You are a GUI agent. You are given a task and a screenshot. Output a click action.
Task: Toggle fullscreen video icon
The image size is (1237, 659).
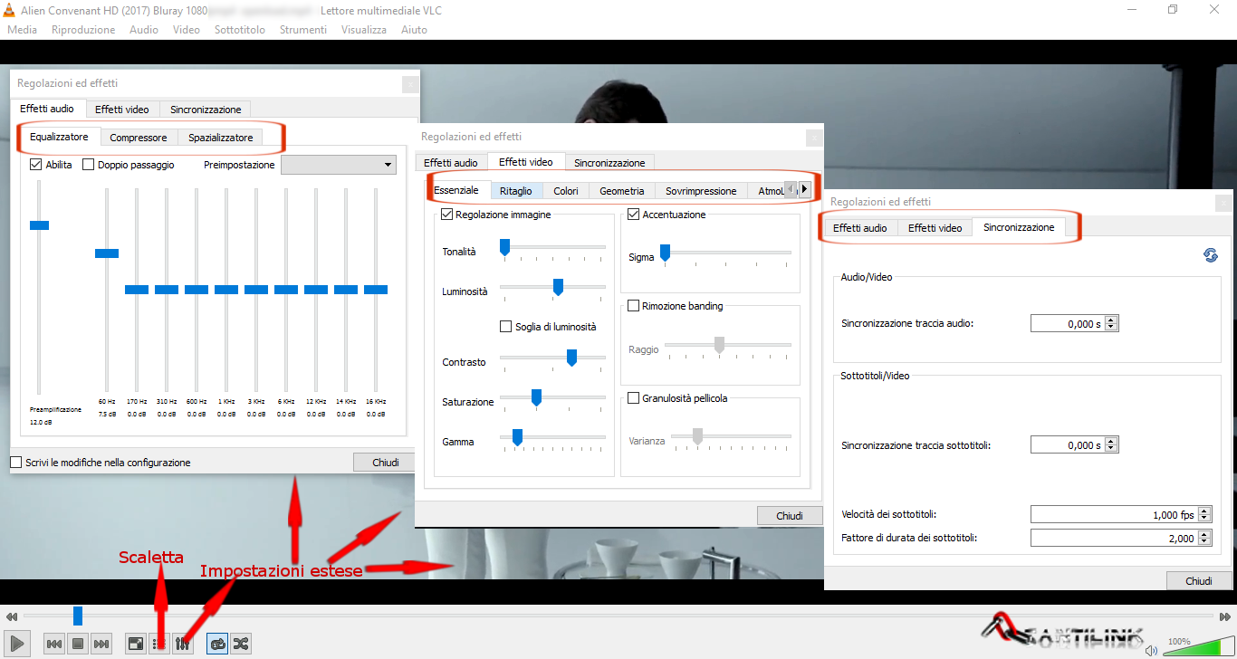(135, 644)
